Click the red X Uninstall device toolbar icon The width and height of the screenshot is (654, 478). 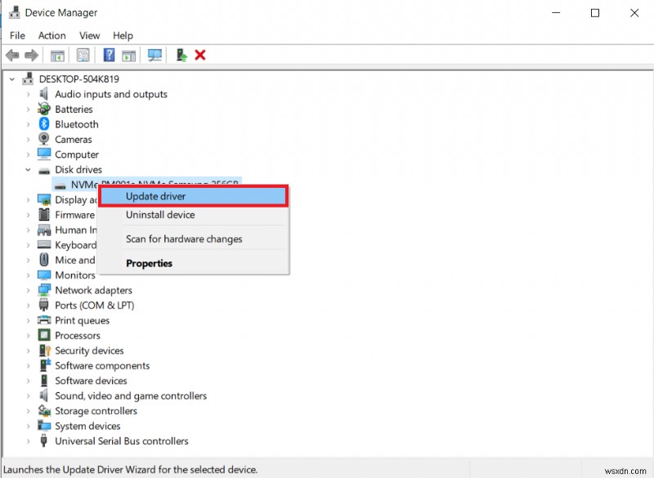coord(200,55)
